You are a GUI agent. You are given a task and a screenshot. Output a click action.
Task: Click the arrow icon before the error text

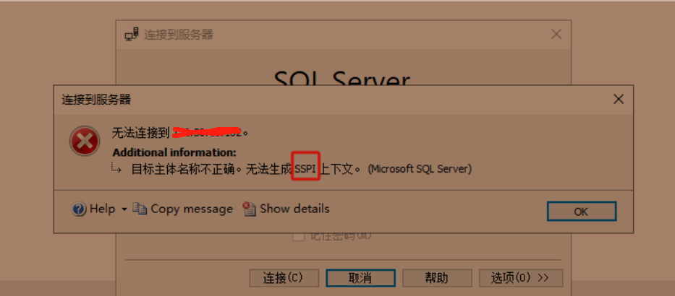click(x=116, y=167)
